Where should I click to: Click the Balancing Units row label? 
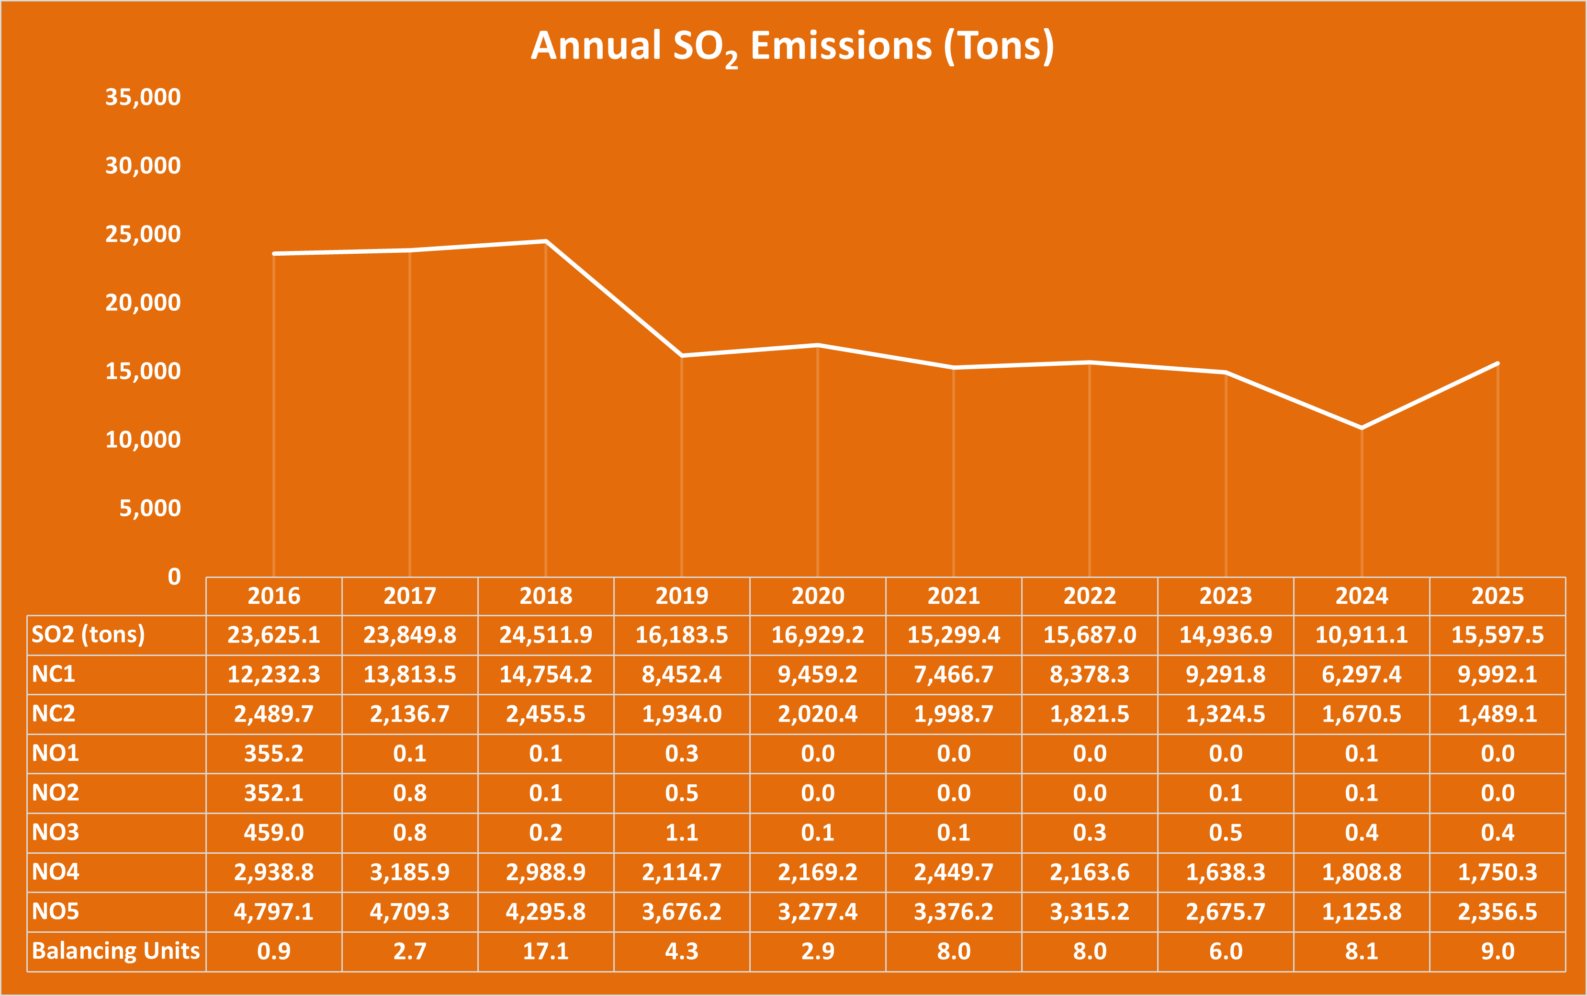[x=116, y=951]
